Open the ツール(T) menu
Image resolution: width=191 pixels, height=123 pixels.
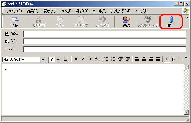99,11
